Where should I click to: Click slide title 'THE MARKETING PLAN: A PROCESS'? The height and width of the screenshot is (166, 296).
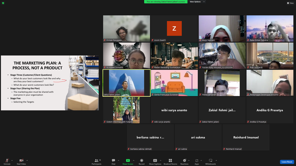tap(37, 65)
